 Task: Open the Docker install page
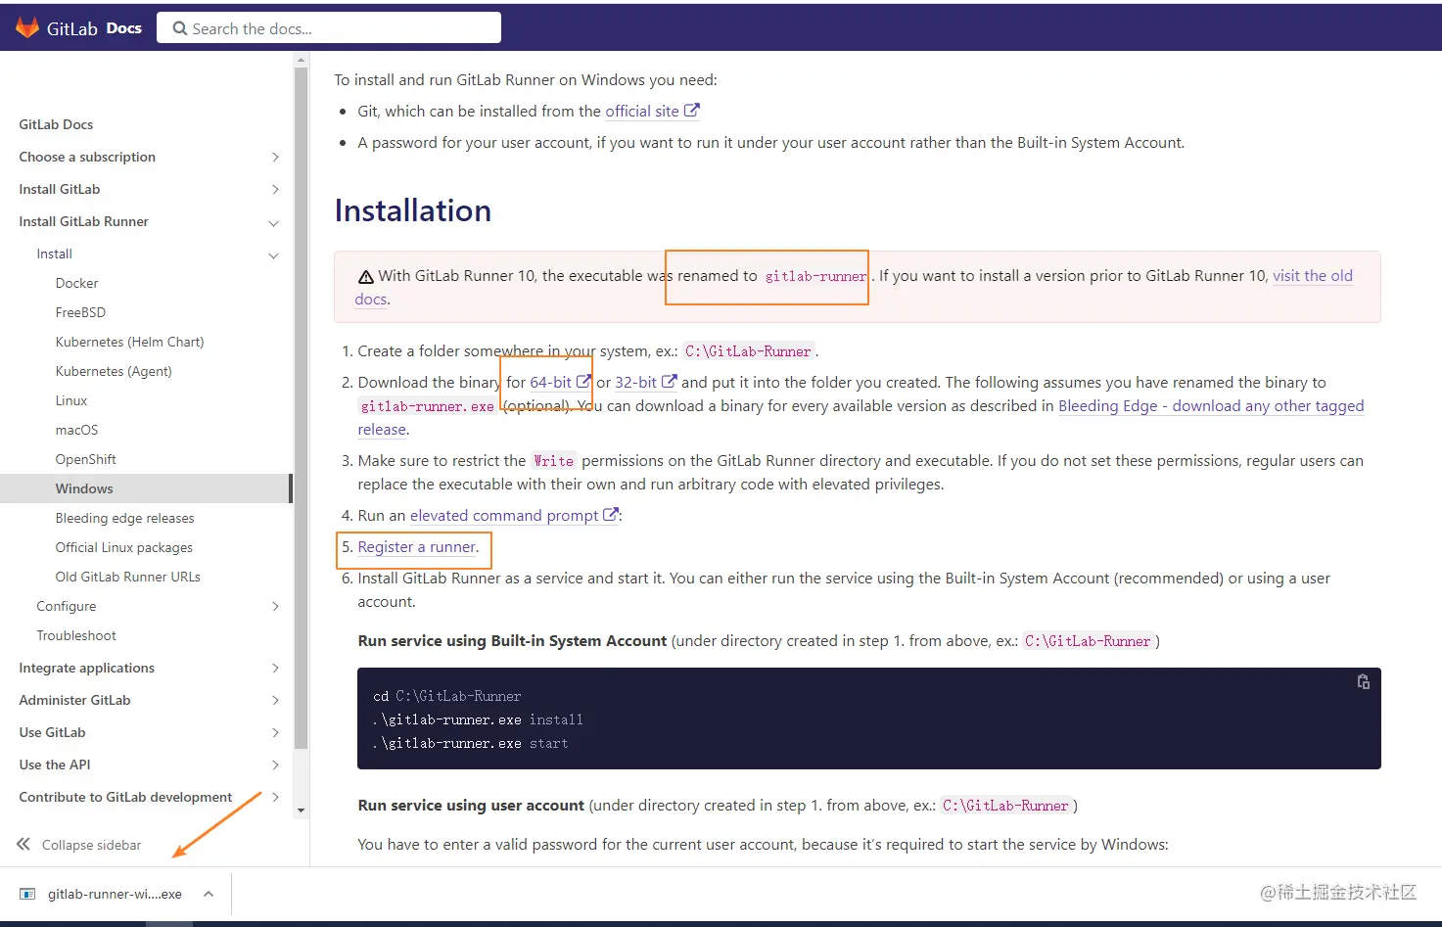tap(76, 283)
